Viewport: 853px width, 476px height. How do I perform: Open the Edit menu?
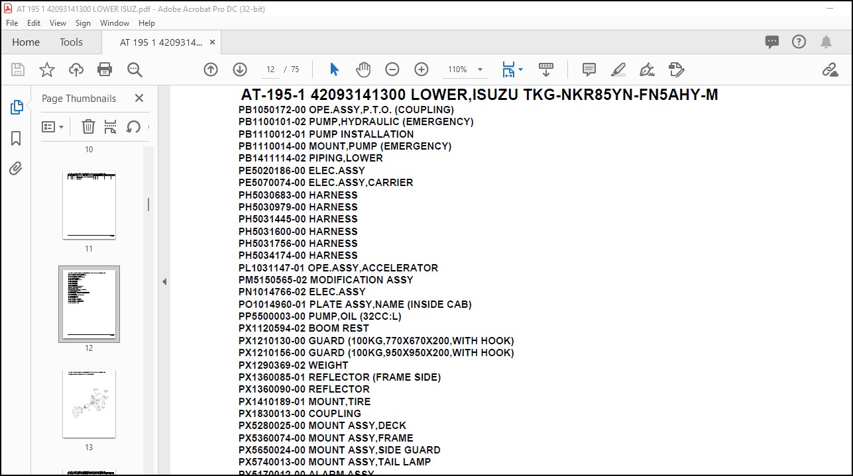tap(34, 23)
